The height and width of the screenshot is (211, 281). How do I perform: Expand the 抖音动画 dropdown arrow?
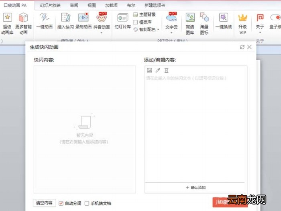[102, 33]
